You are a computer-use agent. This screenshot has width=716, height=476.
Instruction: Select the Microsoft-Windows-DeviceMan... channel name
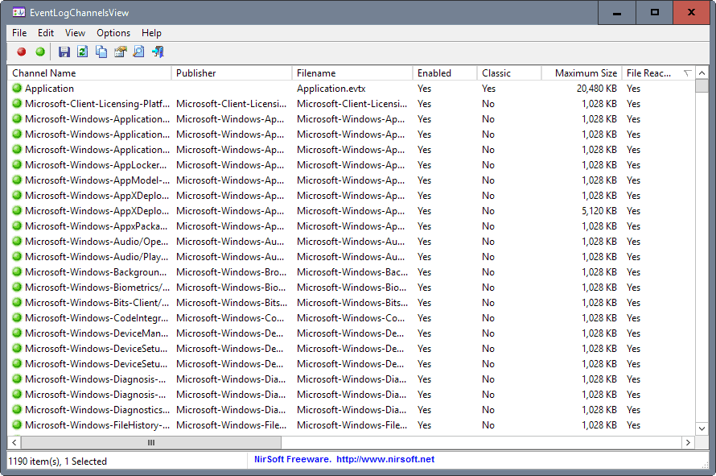point(97,333)
